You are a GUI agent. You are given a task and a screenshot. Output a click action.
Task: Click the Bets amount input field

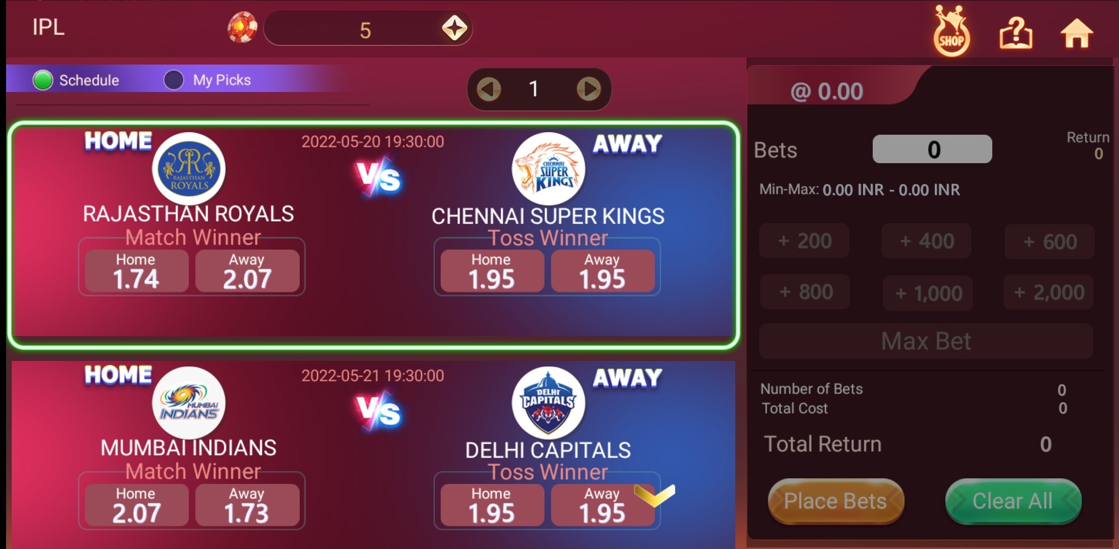[x=932, y=149]
